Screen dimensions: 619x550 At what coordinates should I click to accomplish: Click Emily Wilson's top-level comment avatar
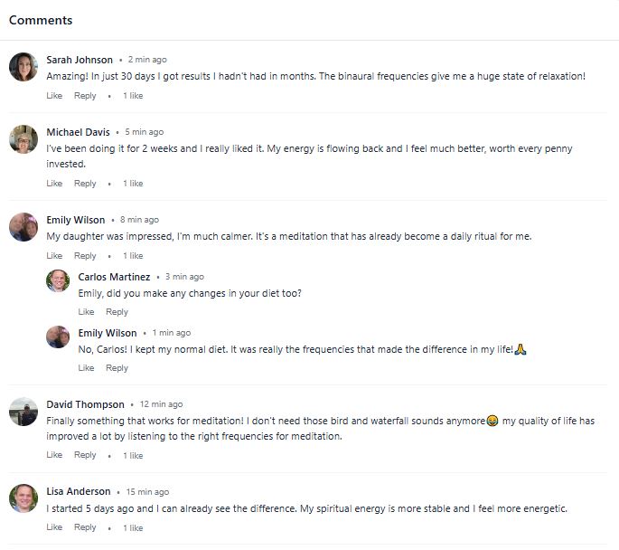[23, 227]
